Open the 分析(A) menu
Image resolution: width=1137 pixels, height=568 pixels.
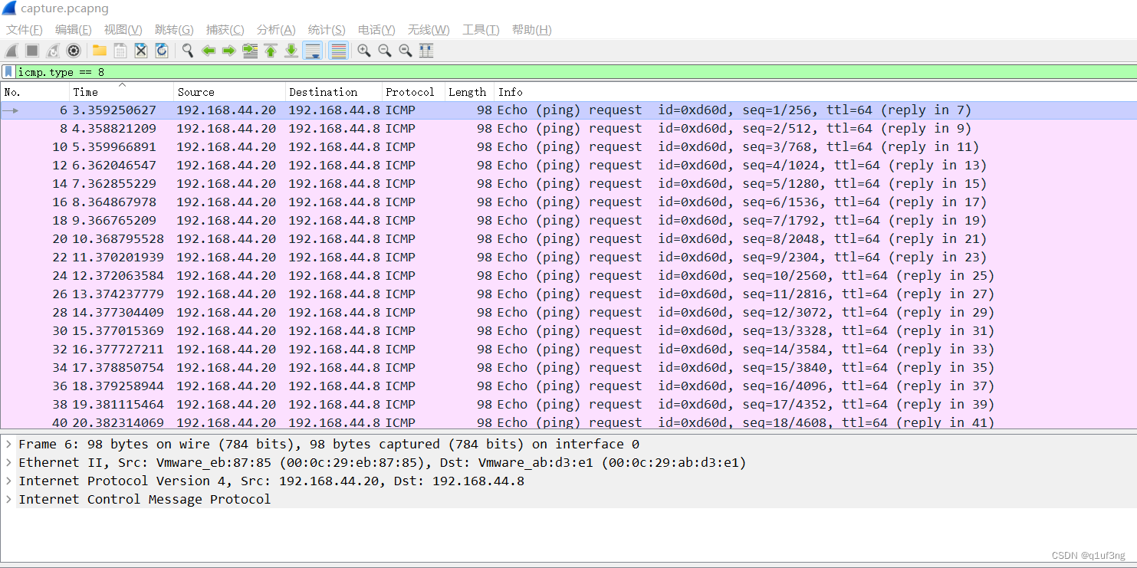pos(276,30)
